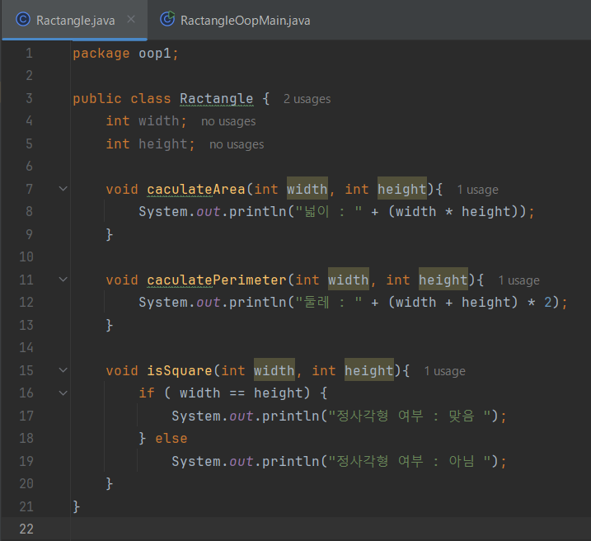Click line number 1 in the gutter
This screenshot has width=591, height=541.
pos(29,53)
